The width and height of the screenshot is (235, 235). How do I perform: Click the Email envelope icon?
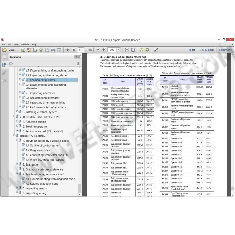click(x=59, y=50)
